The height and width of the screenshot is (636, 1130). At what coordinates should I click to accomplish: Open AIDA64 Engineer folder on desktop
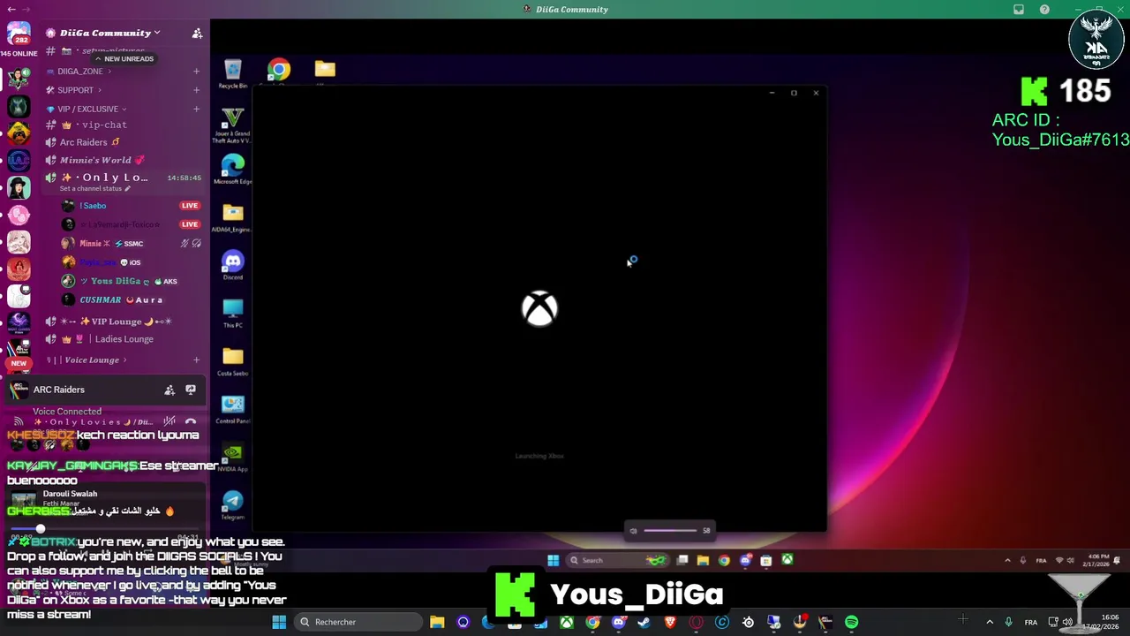coord(232,218)
